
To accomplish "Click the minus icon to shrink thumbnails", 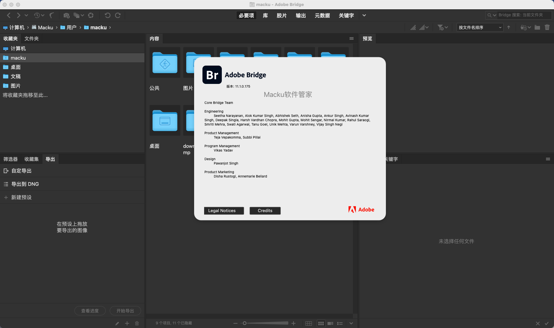I will point(235,323).
